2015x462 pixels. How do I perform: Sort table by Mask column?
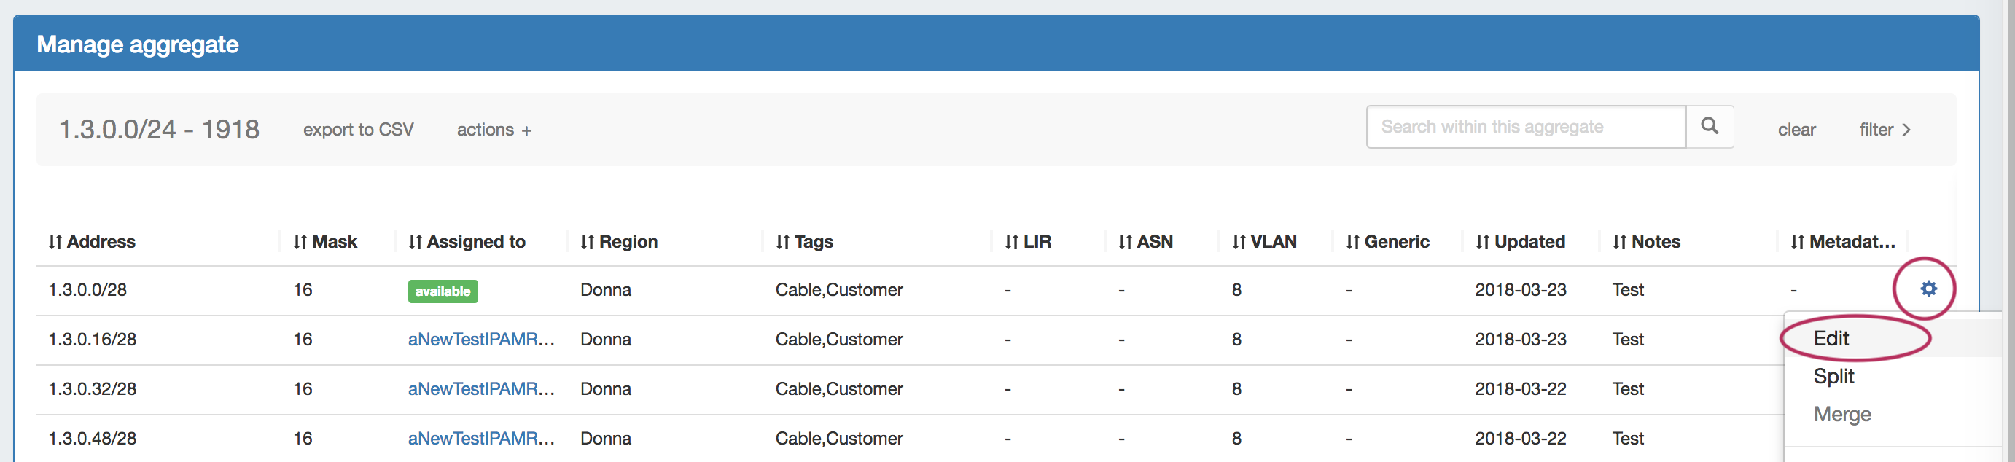click(324, 243)
